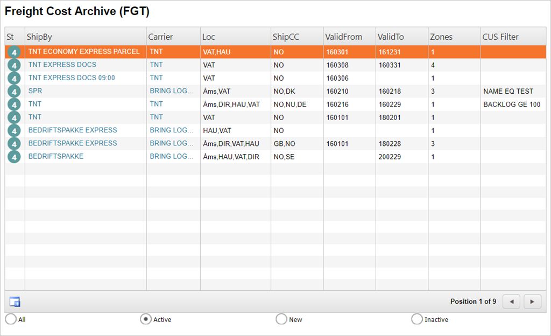Go to the next position arrow
The height and width of the screenshot is (336, 551).
[532, 302]
